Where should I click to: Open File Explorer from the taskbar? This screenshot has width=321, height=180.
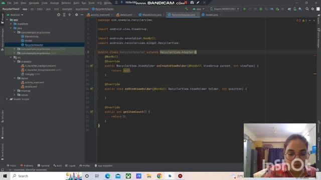[x=149, y=176]
